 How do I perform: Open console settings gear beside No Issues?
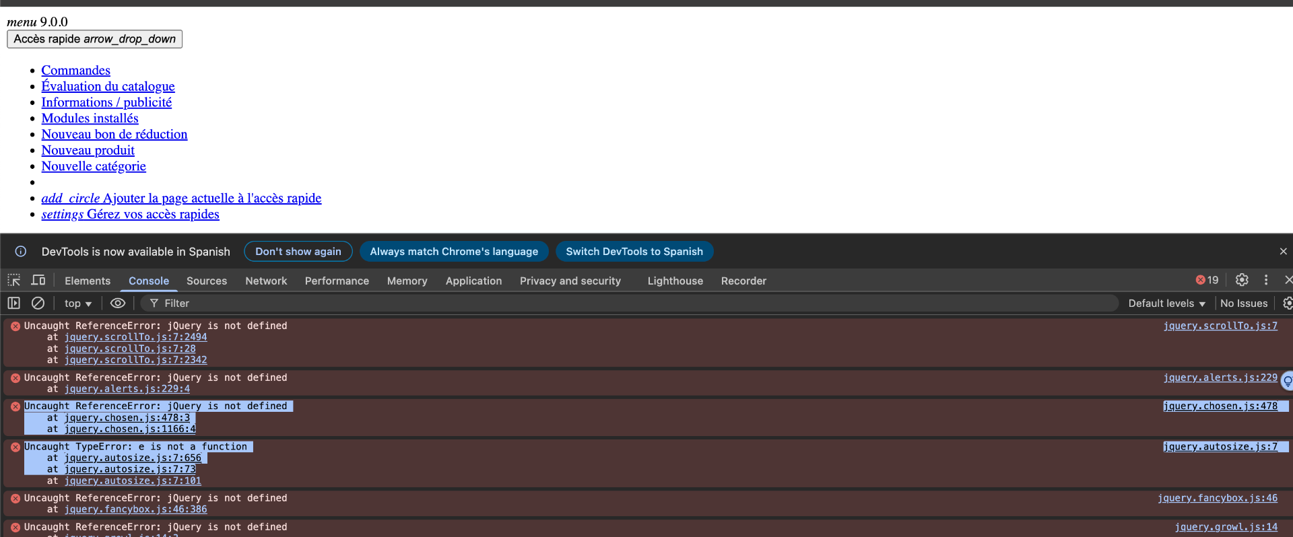1288,303
